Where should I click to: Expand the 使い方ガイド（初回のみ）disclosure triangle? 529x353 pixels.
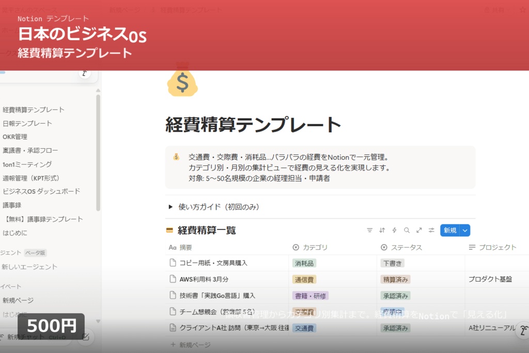170,206
